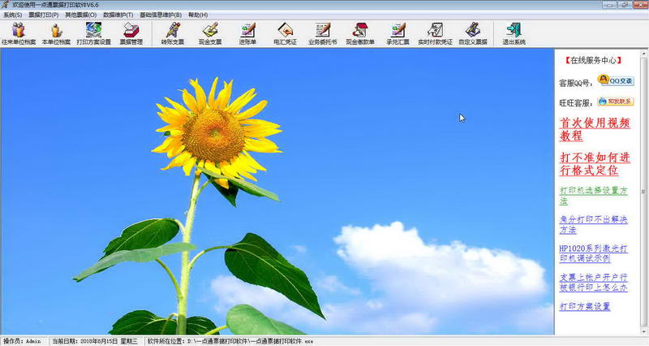
Task: Click the scrollbar down arrow in service panel
Action: point(644,331)
